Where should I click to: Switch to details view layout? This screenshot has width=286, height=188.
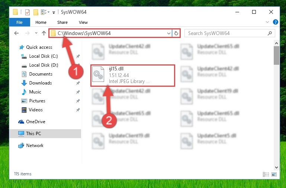pyautogui.click(x=266, y=174)
